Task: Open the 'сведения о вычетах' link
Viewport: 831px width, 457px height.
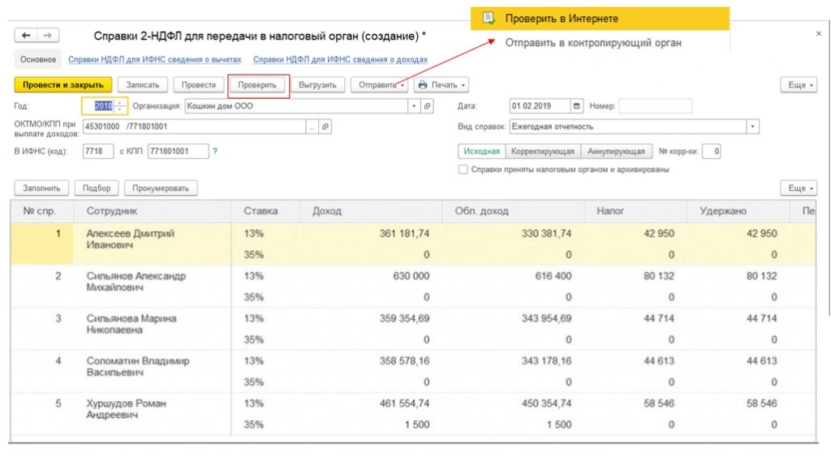Action: (155, 60)
